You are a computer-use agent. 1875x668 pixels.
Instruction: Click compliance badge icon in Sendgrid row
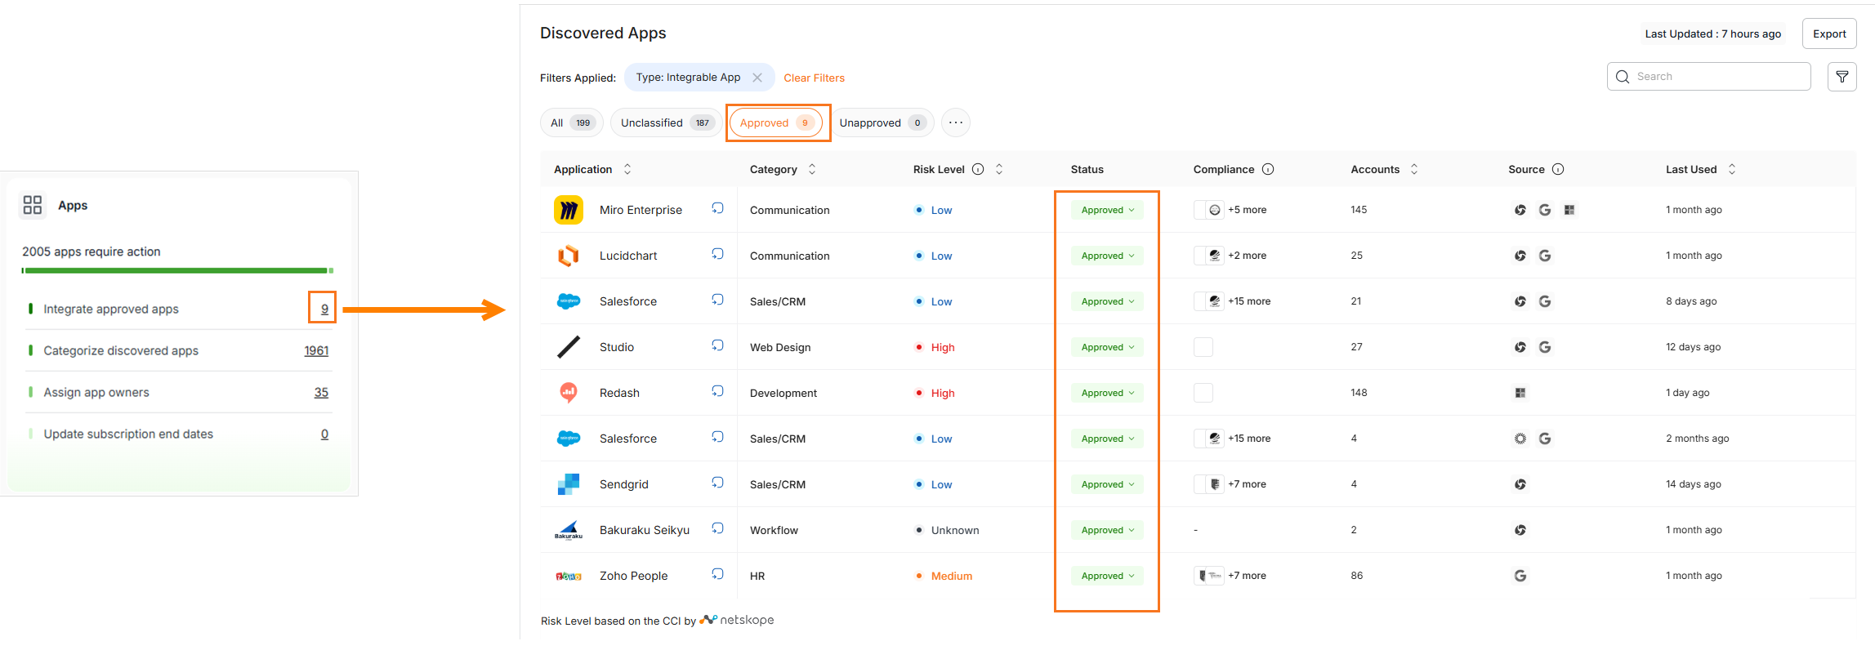pos(1215,484)
